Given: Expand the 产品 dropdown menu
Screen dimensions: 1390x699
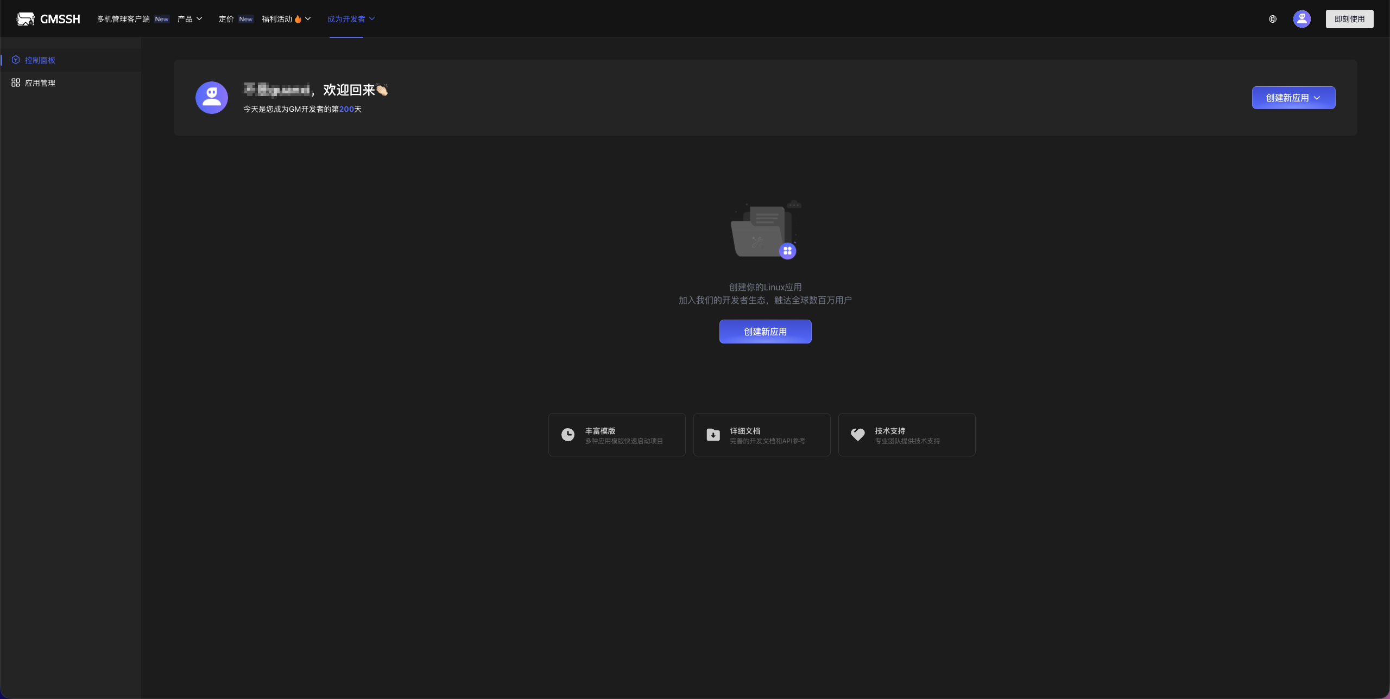Looking at the screenshot, I should (x=189, y=18).
